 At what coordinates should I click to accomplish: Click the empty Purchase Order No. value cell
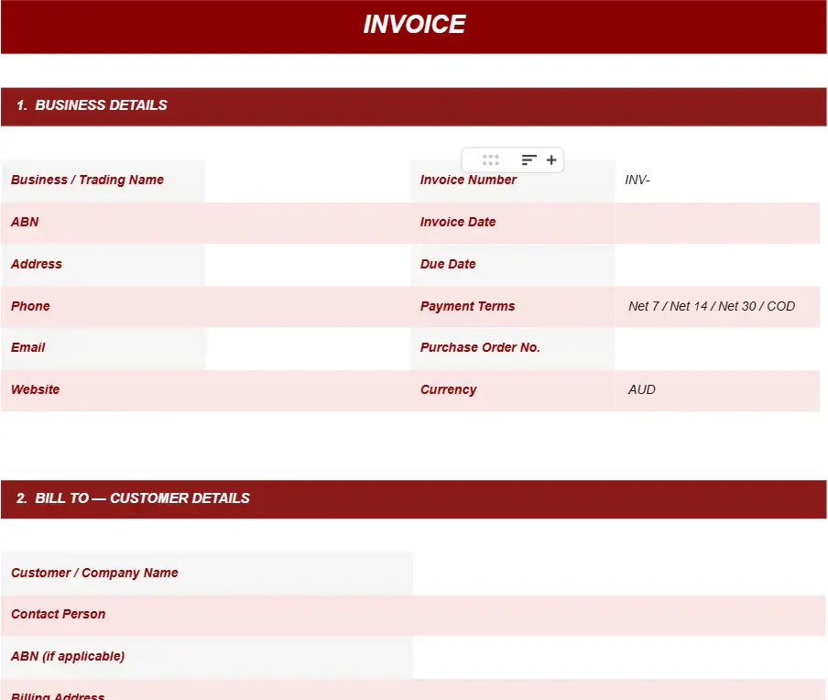(x=717, y=348)
